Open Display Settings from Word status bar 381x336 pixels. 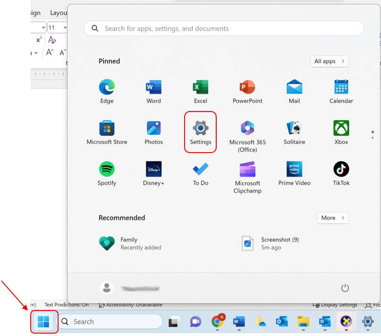[335, 305]
